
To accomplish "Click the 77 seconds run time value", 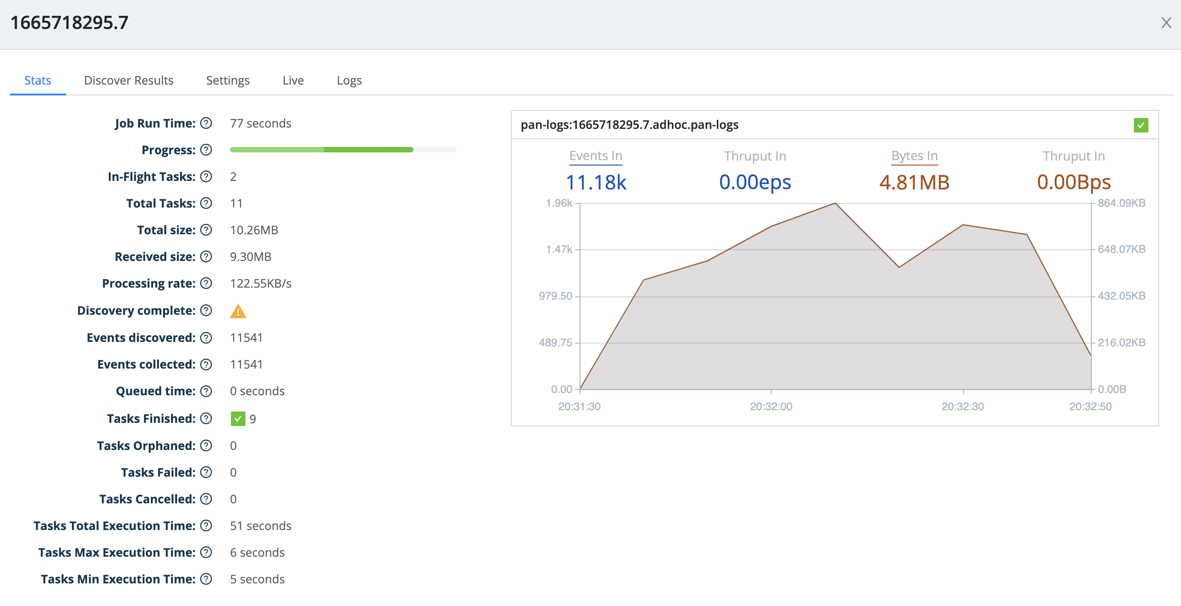I will (x=260, y=123).
